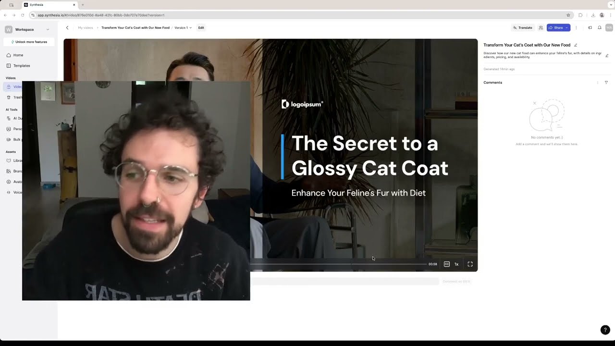Click the browser back arrow
Viewport: 615px width, 346px height.
(x=5, y=15)
